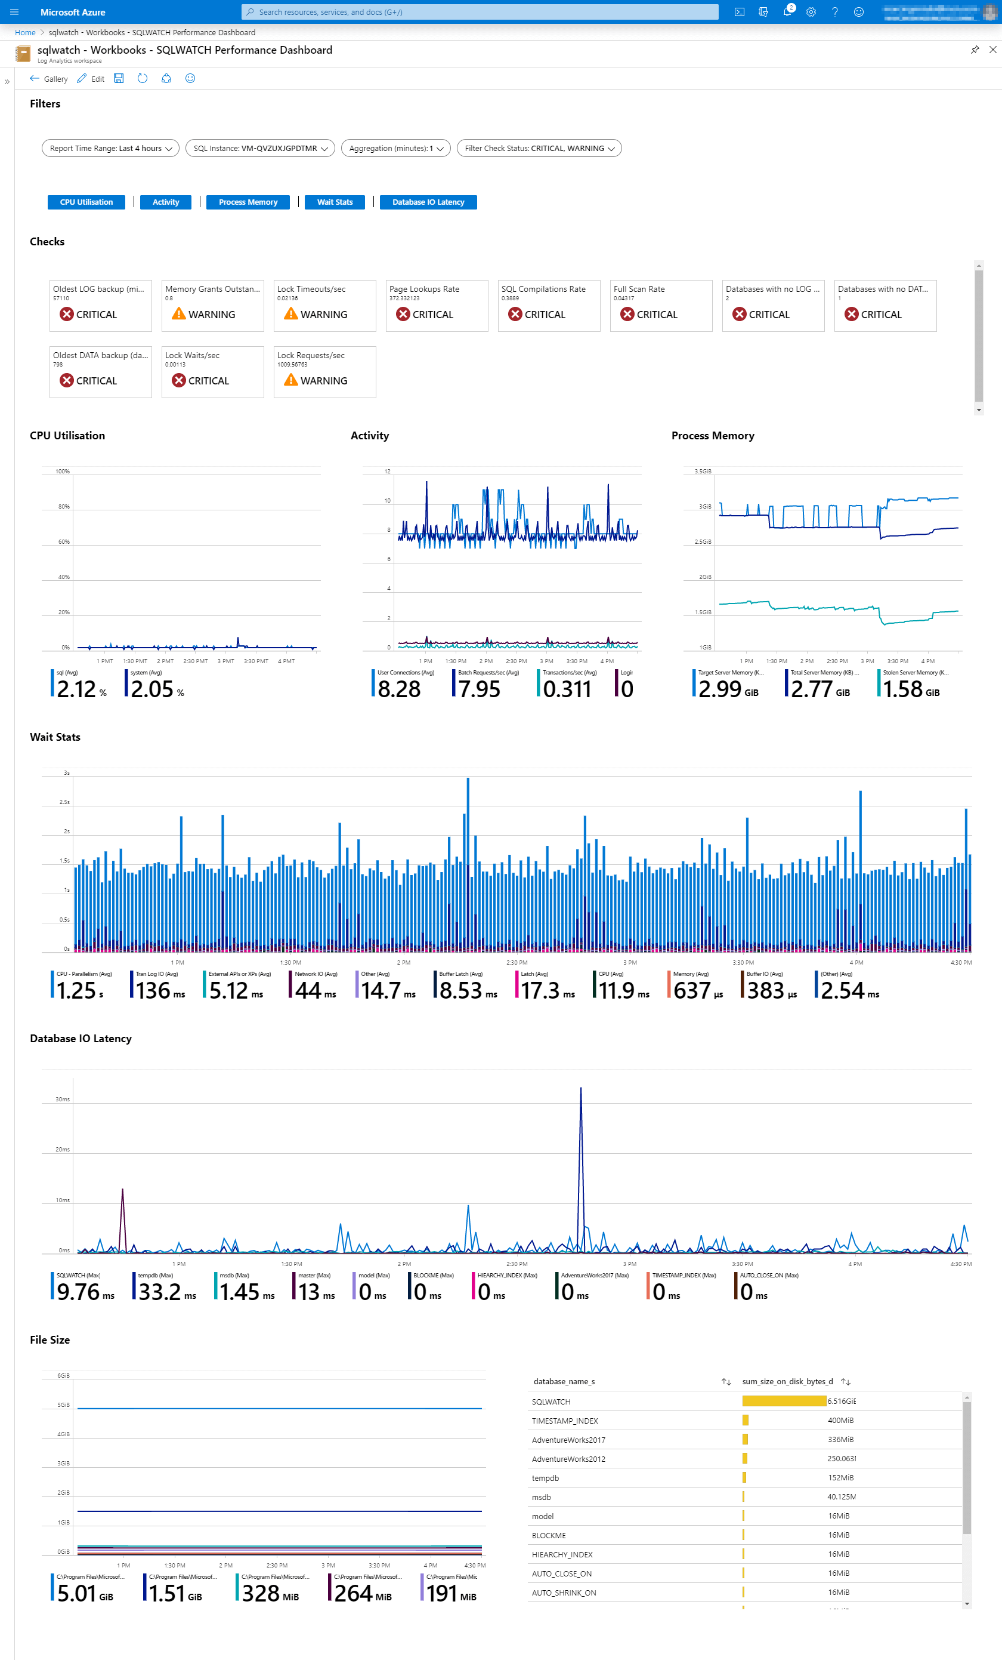The height and width of the screenshot is (1660, 1002).
Task: Click the Checks panel vertical scrollbar
Action: coord(979,335)
